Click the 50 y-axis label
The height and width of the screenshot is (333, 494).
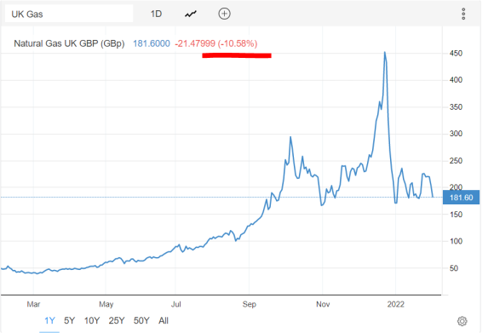pos(454,268)
